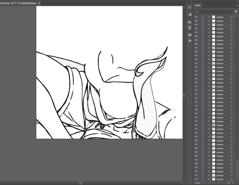
Task: Expand the bottommost <Group> with its chevron
Action: coord(209,179)
